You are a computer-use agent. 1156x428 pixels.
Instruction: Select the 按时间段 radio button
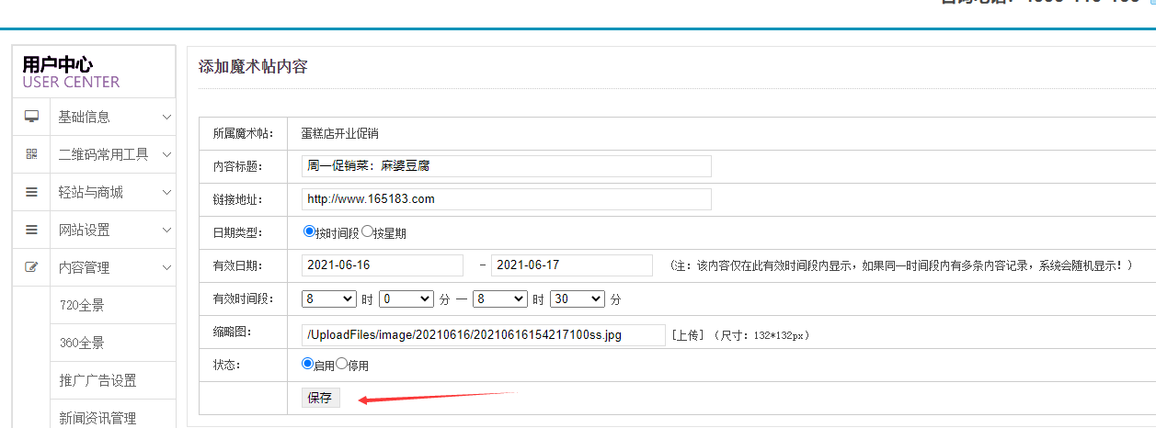click(309, 232)
